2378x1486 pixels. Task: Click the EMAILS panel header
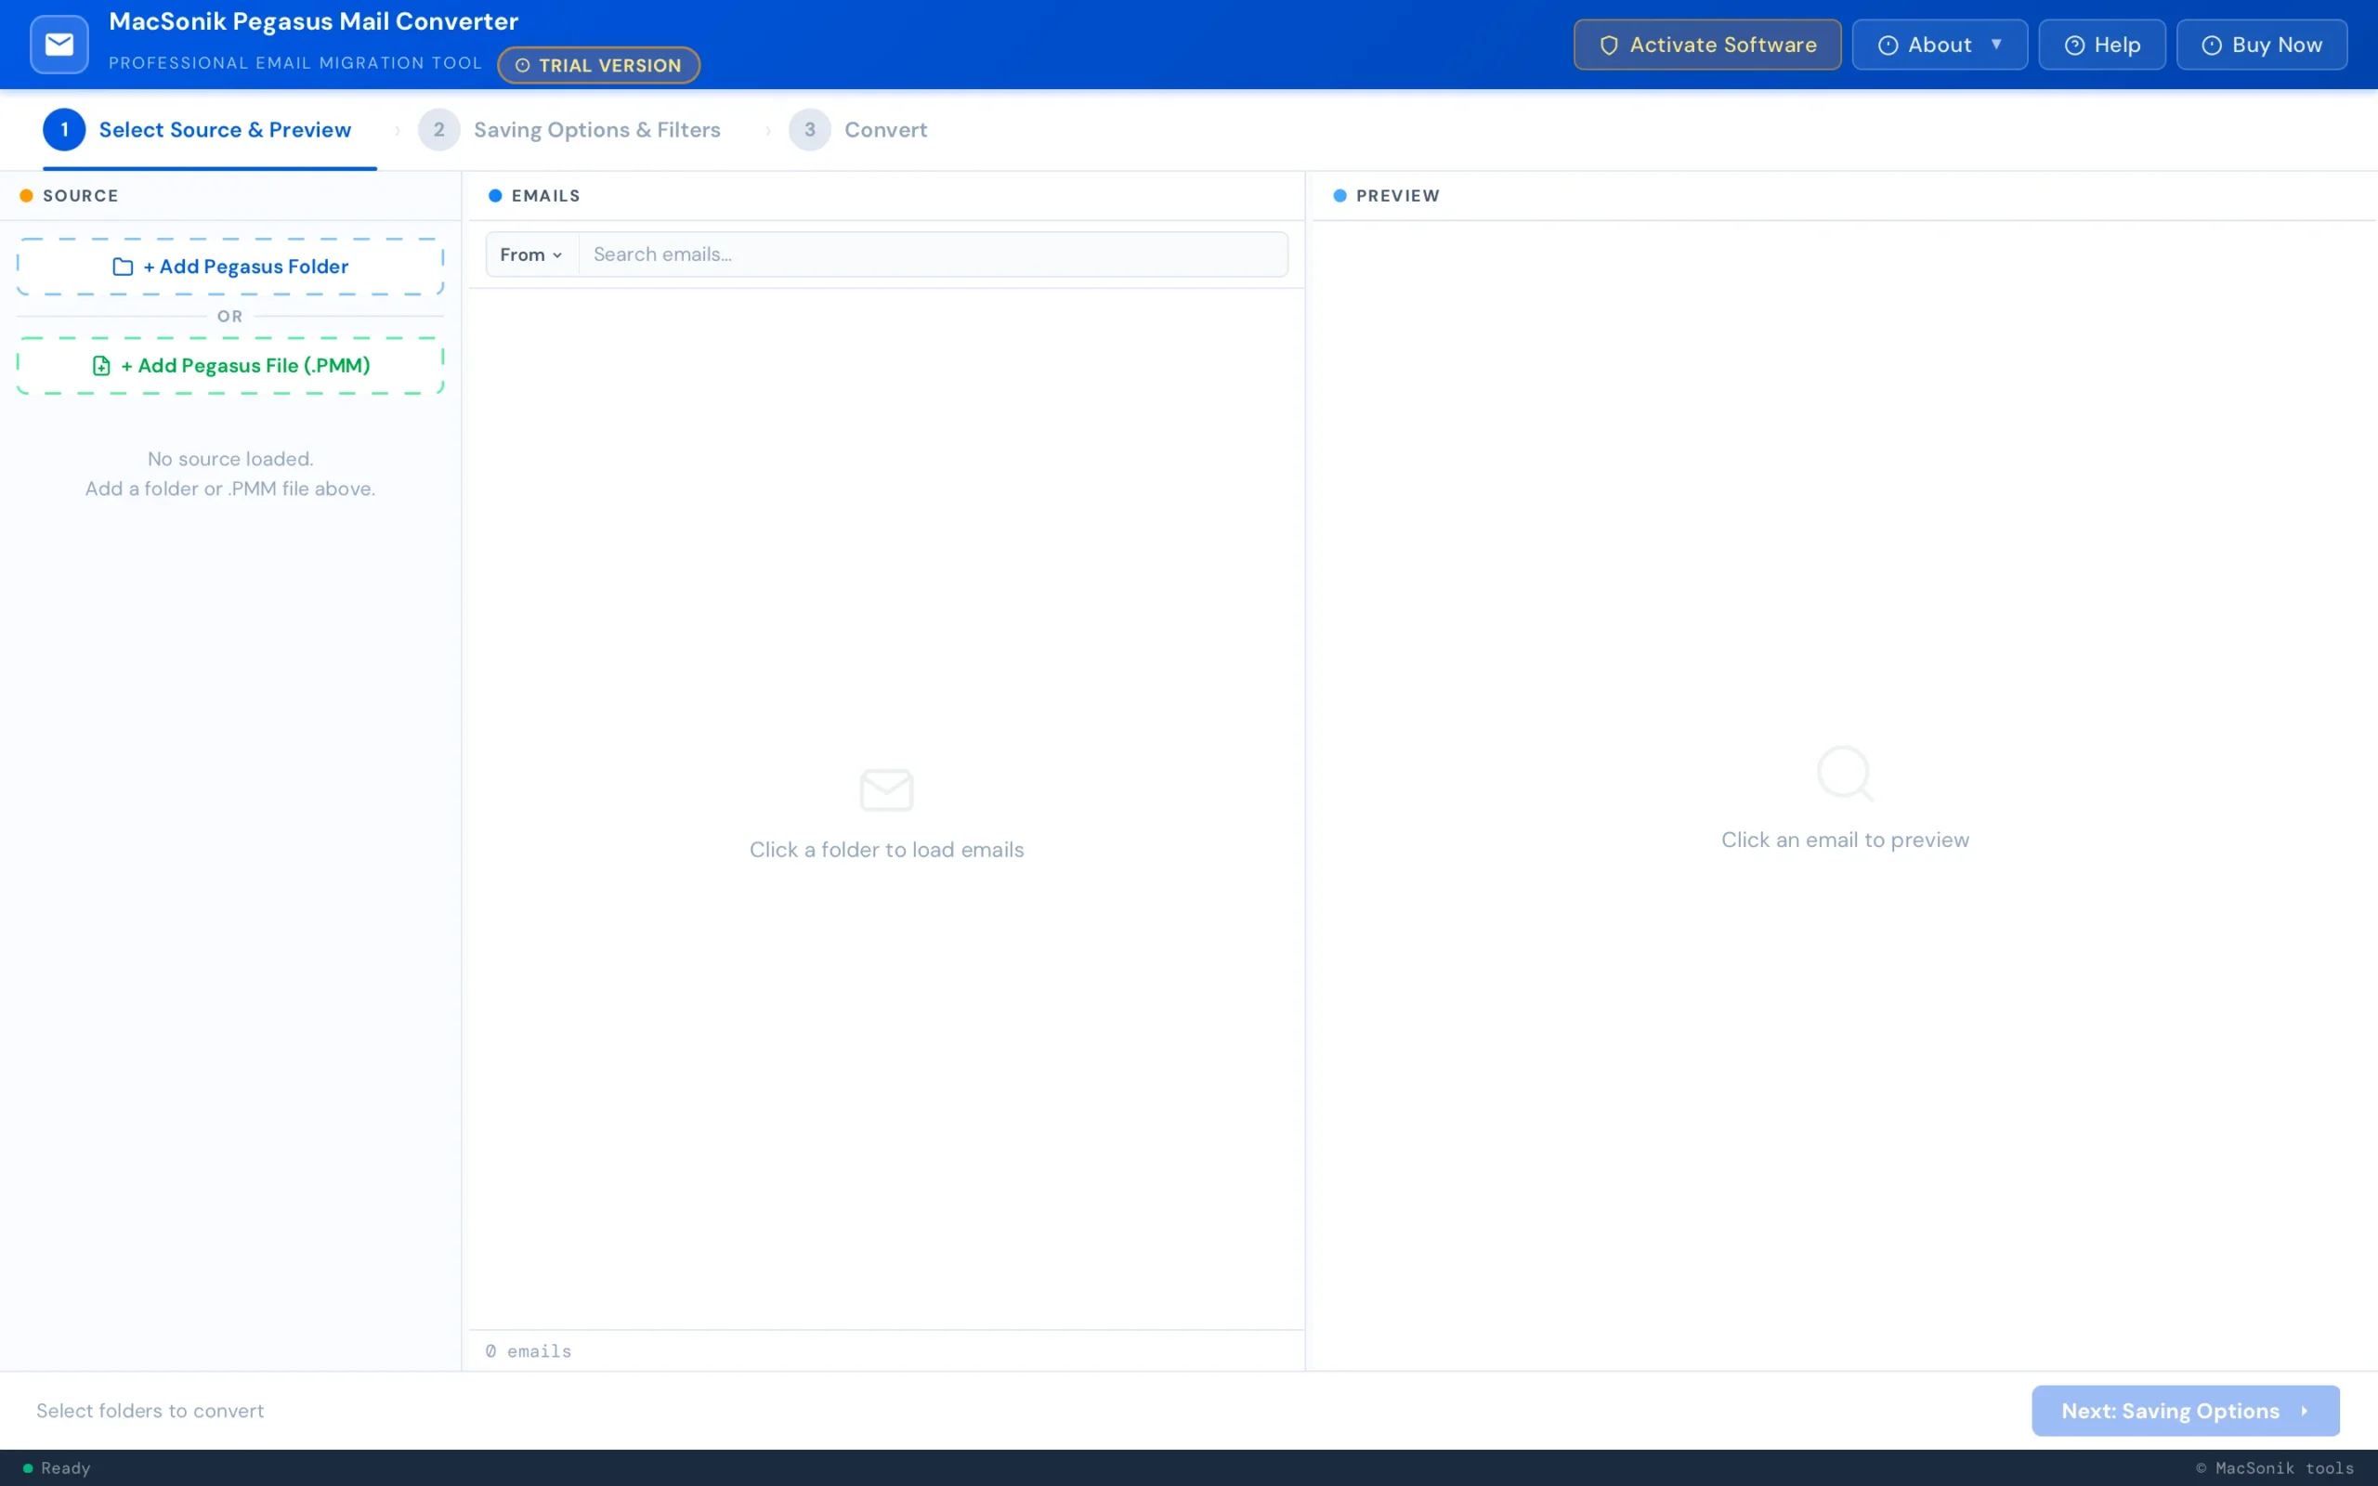[x=886, y=196]
